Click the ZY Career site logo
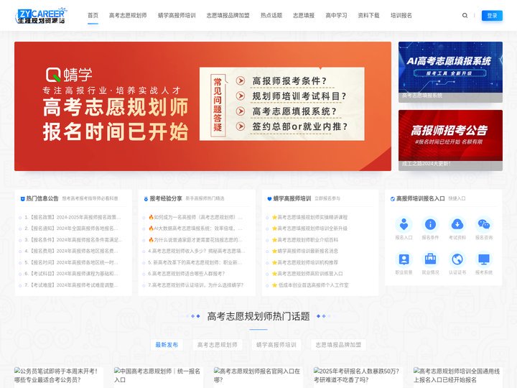 click(x=41, y=16)
